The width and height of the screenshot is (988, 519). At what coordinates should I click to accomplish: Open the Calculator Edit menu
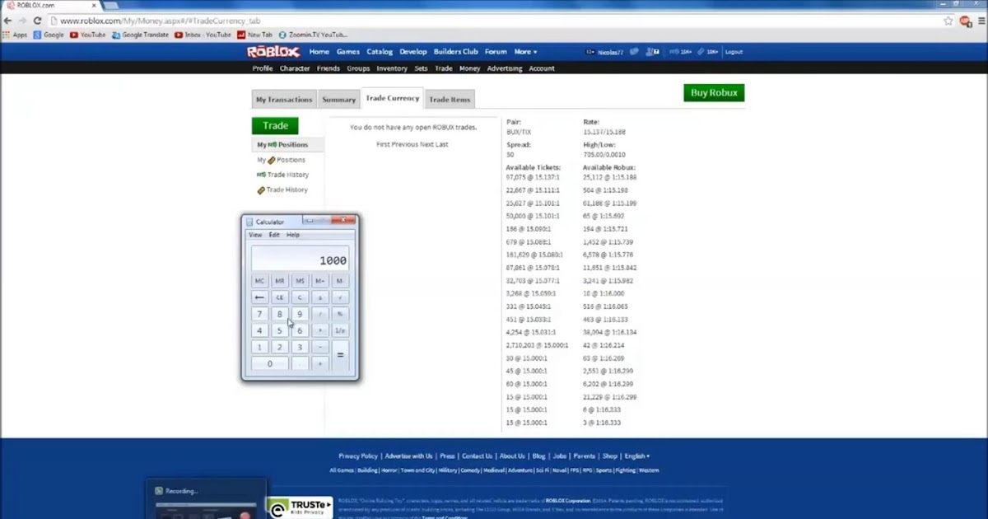274,235
